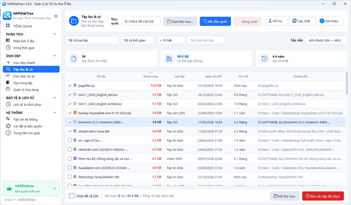Click the orange zip icon of backup-huyanphat

tap(75, 113)
